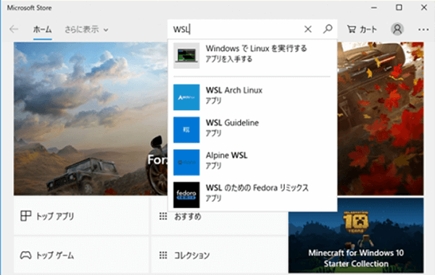Click the Alpine WSL app icon

(186, 162)
